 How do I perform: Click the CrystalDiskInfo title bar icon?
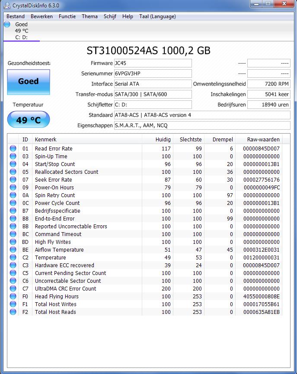(7, 5)
